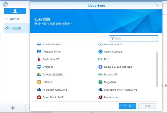The height and width of the screenshot is (113, 167).
Task: Select the HiDrive label
Action: coord(47,82)
